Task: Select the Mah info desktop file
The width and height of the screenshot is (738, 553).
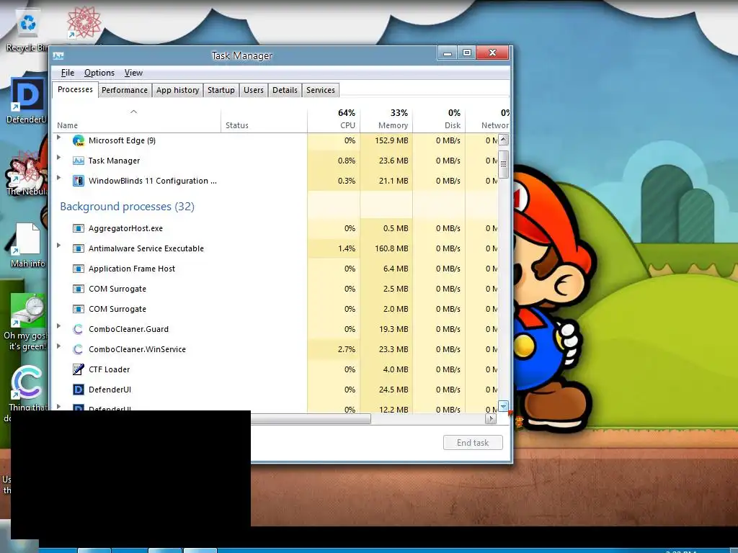Action: [x=27, y=245]
